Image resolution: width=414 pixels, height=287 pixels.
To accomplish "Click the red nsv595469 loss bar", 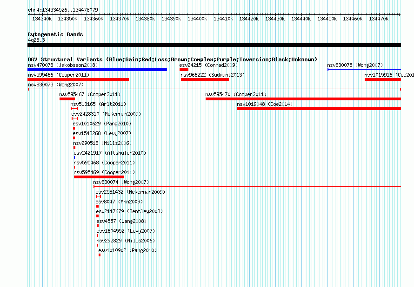I will click(99, 177).
